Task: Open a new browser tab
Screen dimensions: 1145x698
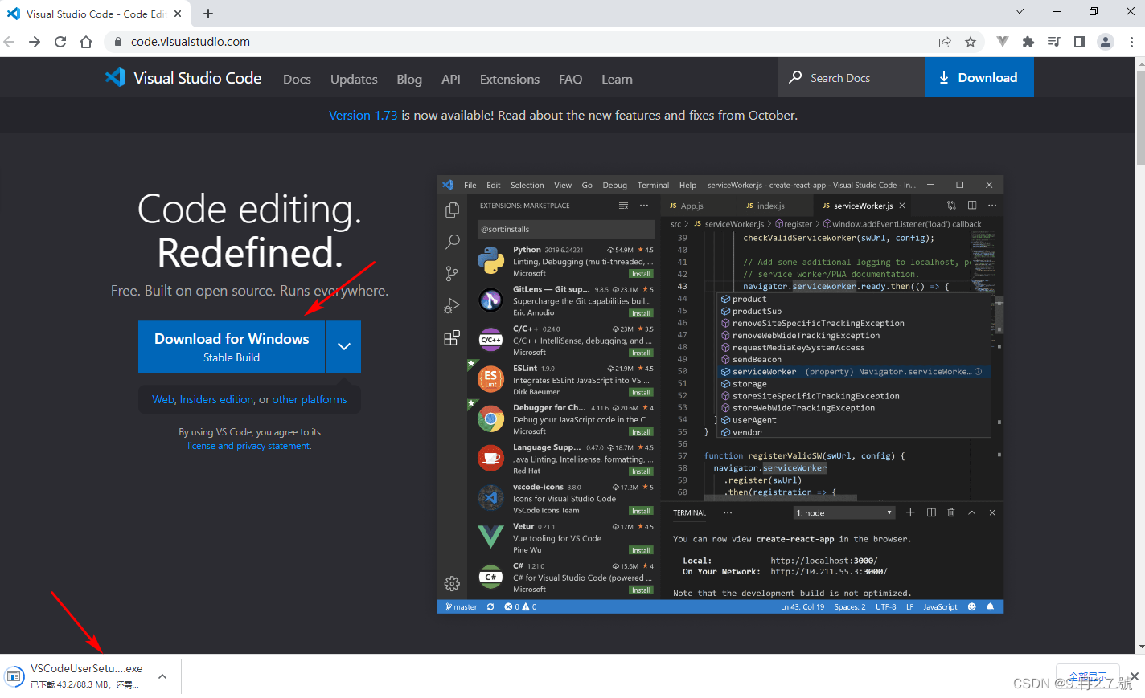Action: pyautogui.click(x=208, y=14)
